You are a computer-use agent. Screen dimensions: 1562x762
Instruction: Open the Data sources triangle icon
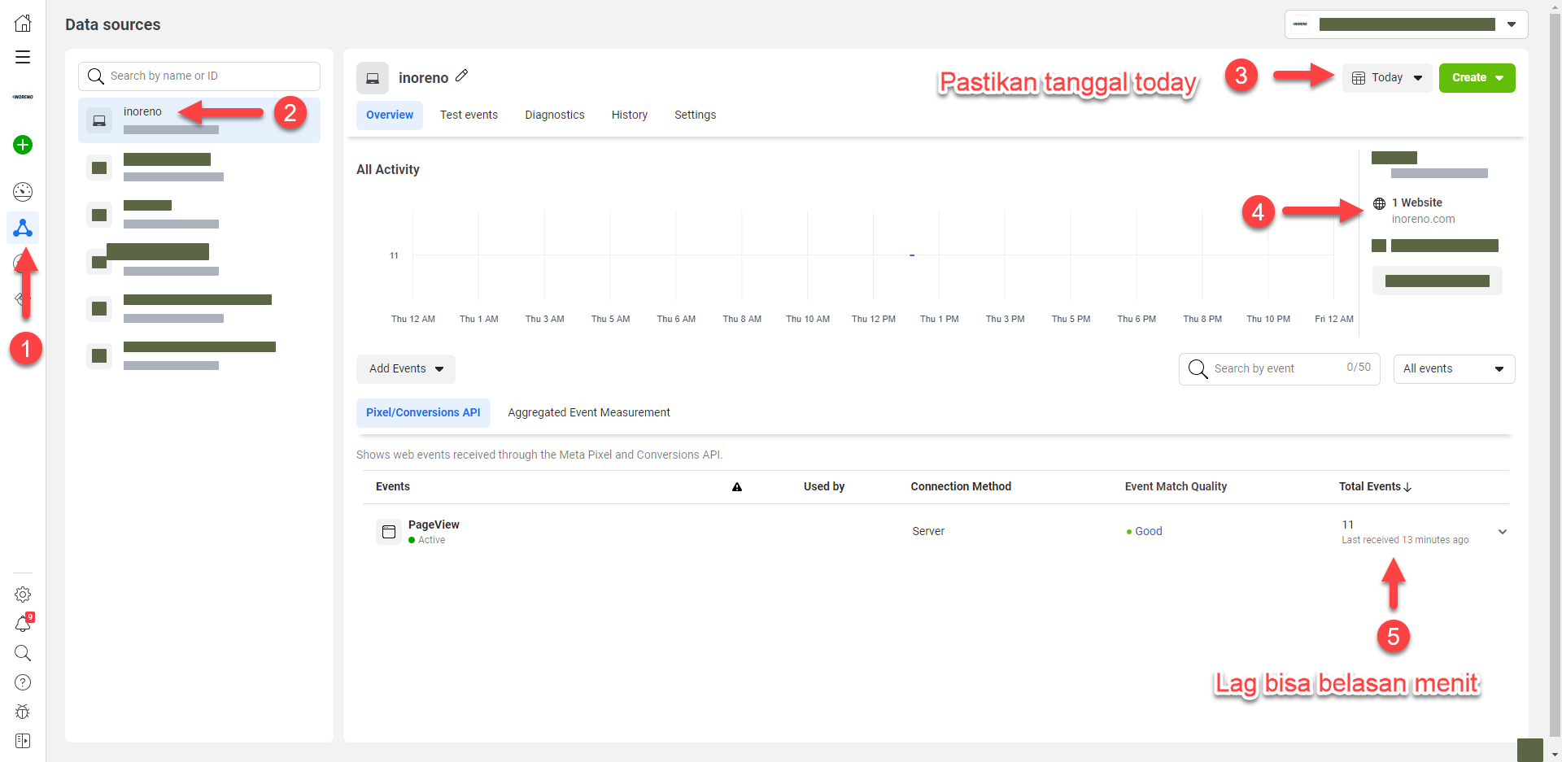point(23,229)
